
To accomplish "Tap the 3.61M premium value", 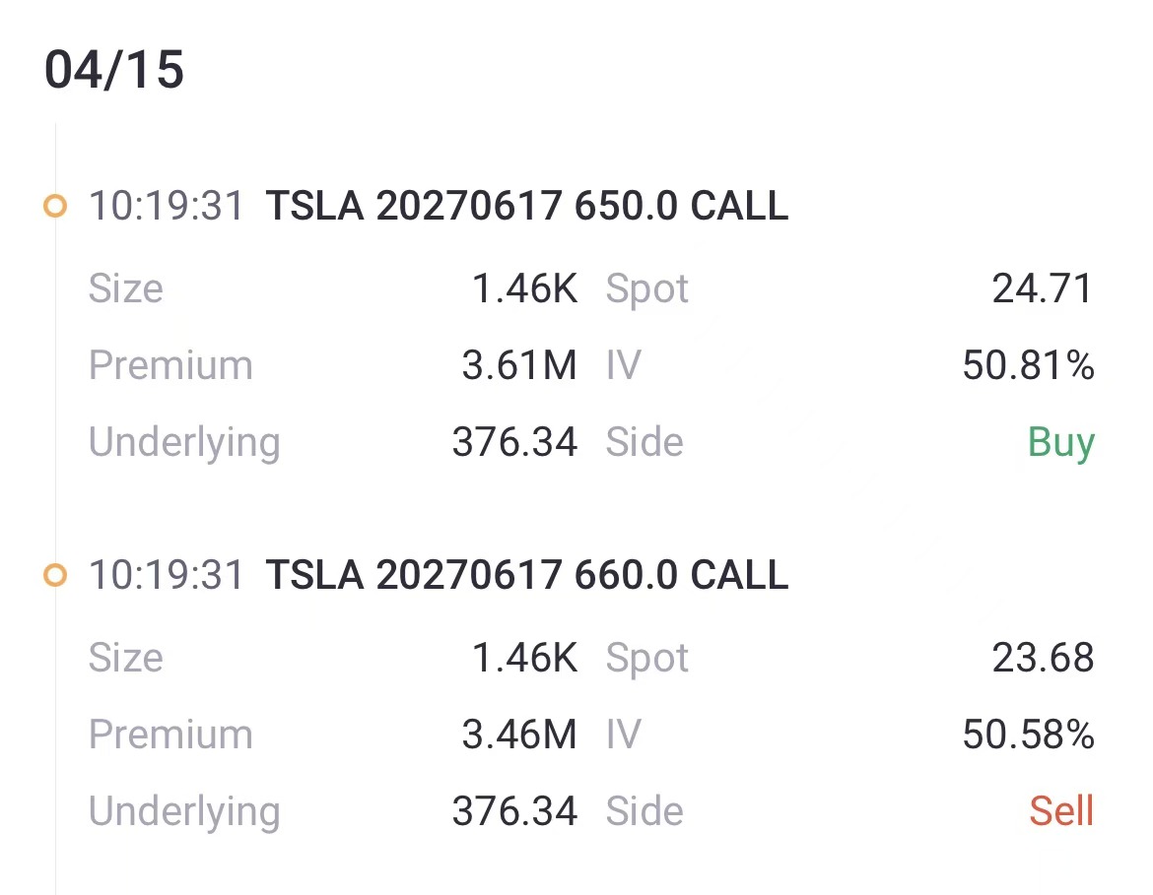I will 519,365.
